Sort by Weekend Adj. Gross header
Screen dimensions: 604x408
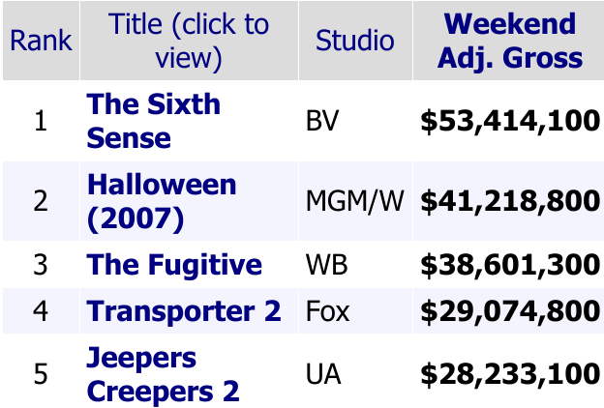pos(510,41)
